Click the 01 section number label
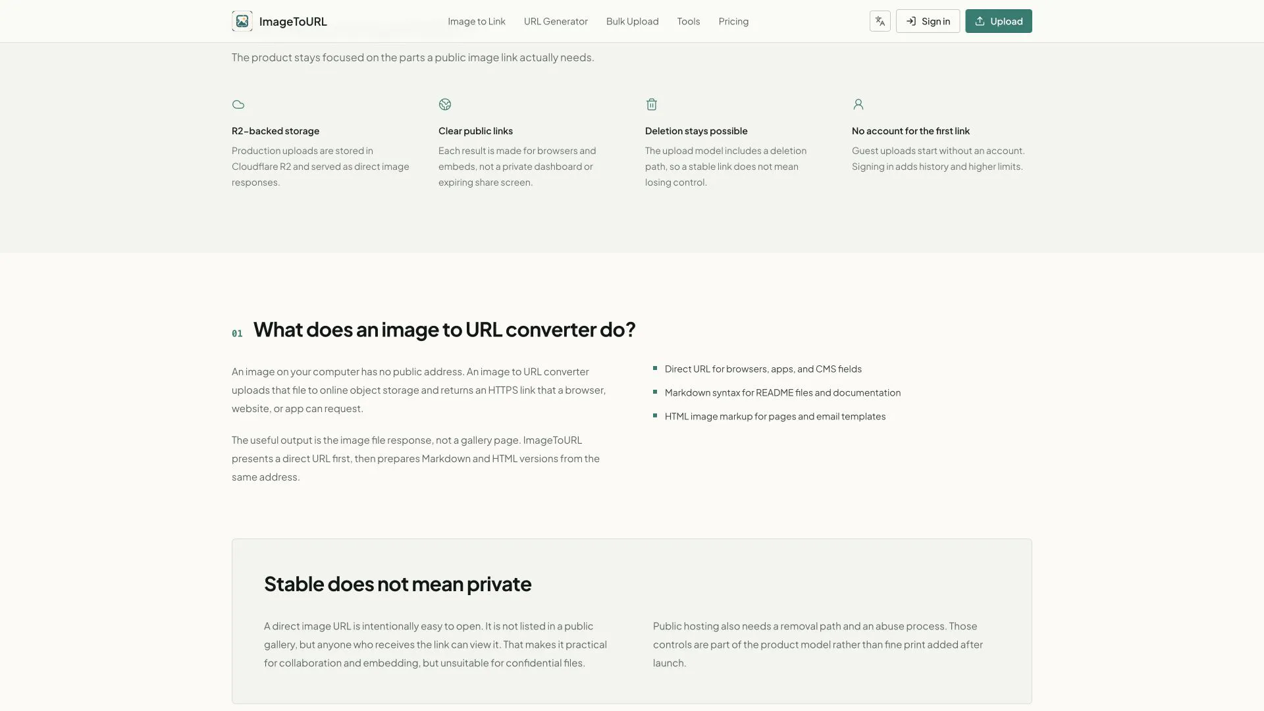1264x711 pixels. click(237, 334)
